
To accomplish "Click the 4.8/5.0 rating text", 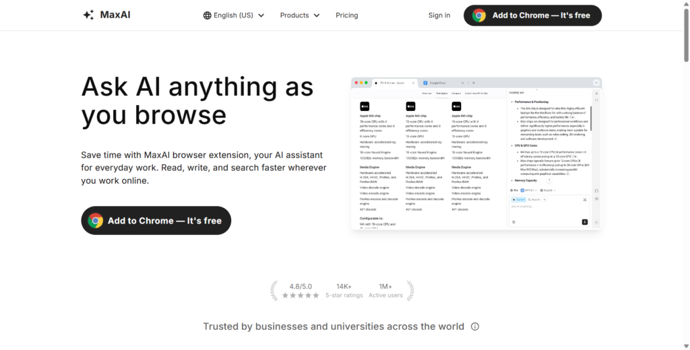I will [x=301, y=286].
